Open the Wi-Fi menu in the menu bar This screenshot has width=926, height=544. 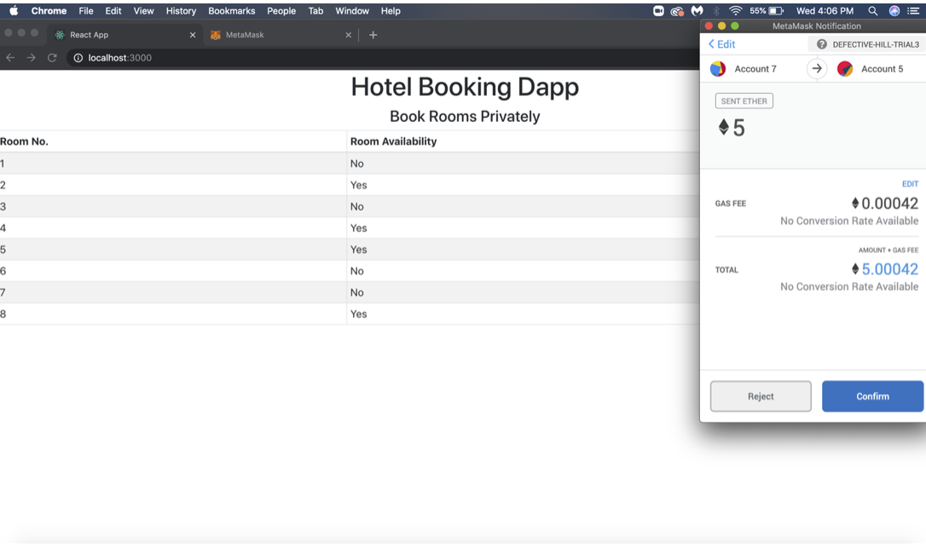[x=734, y=11]
